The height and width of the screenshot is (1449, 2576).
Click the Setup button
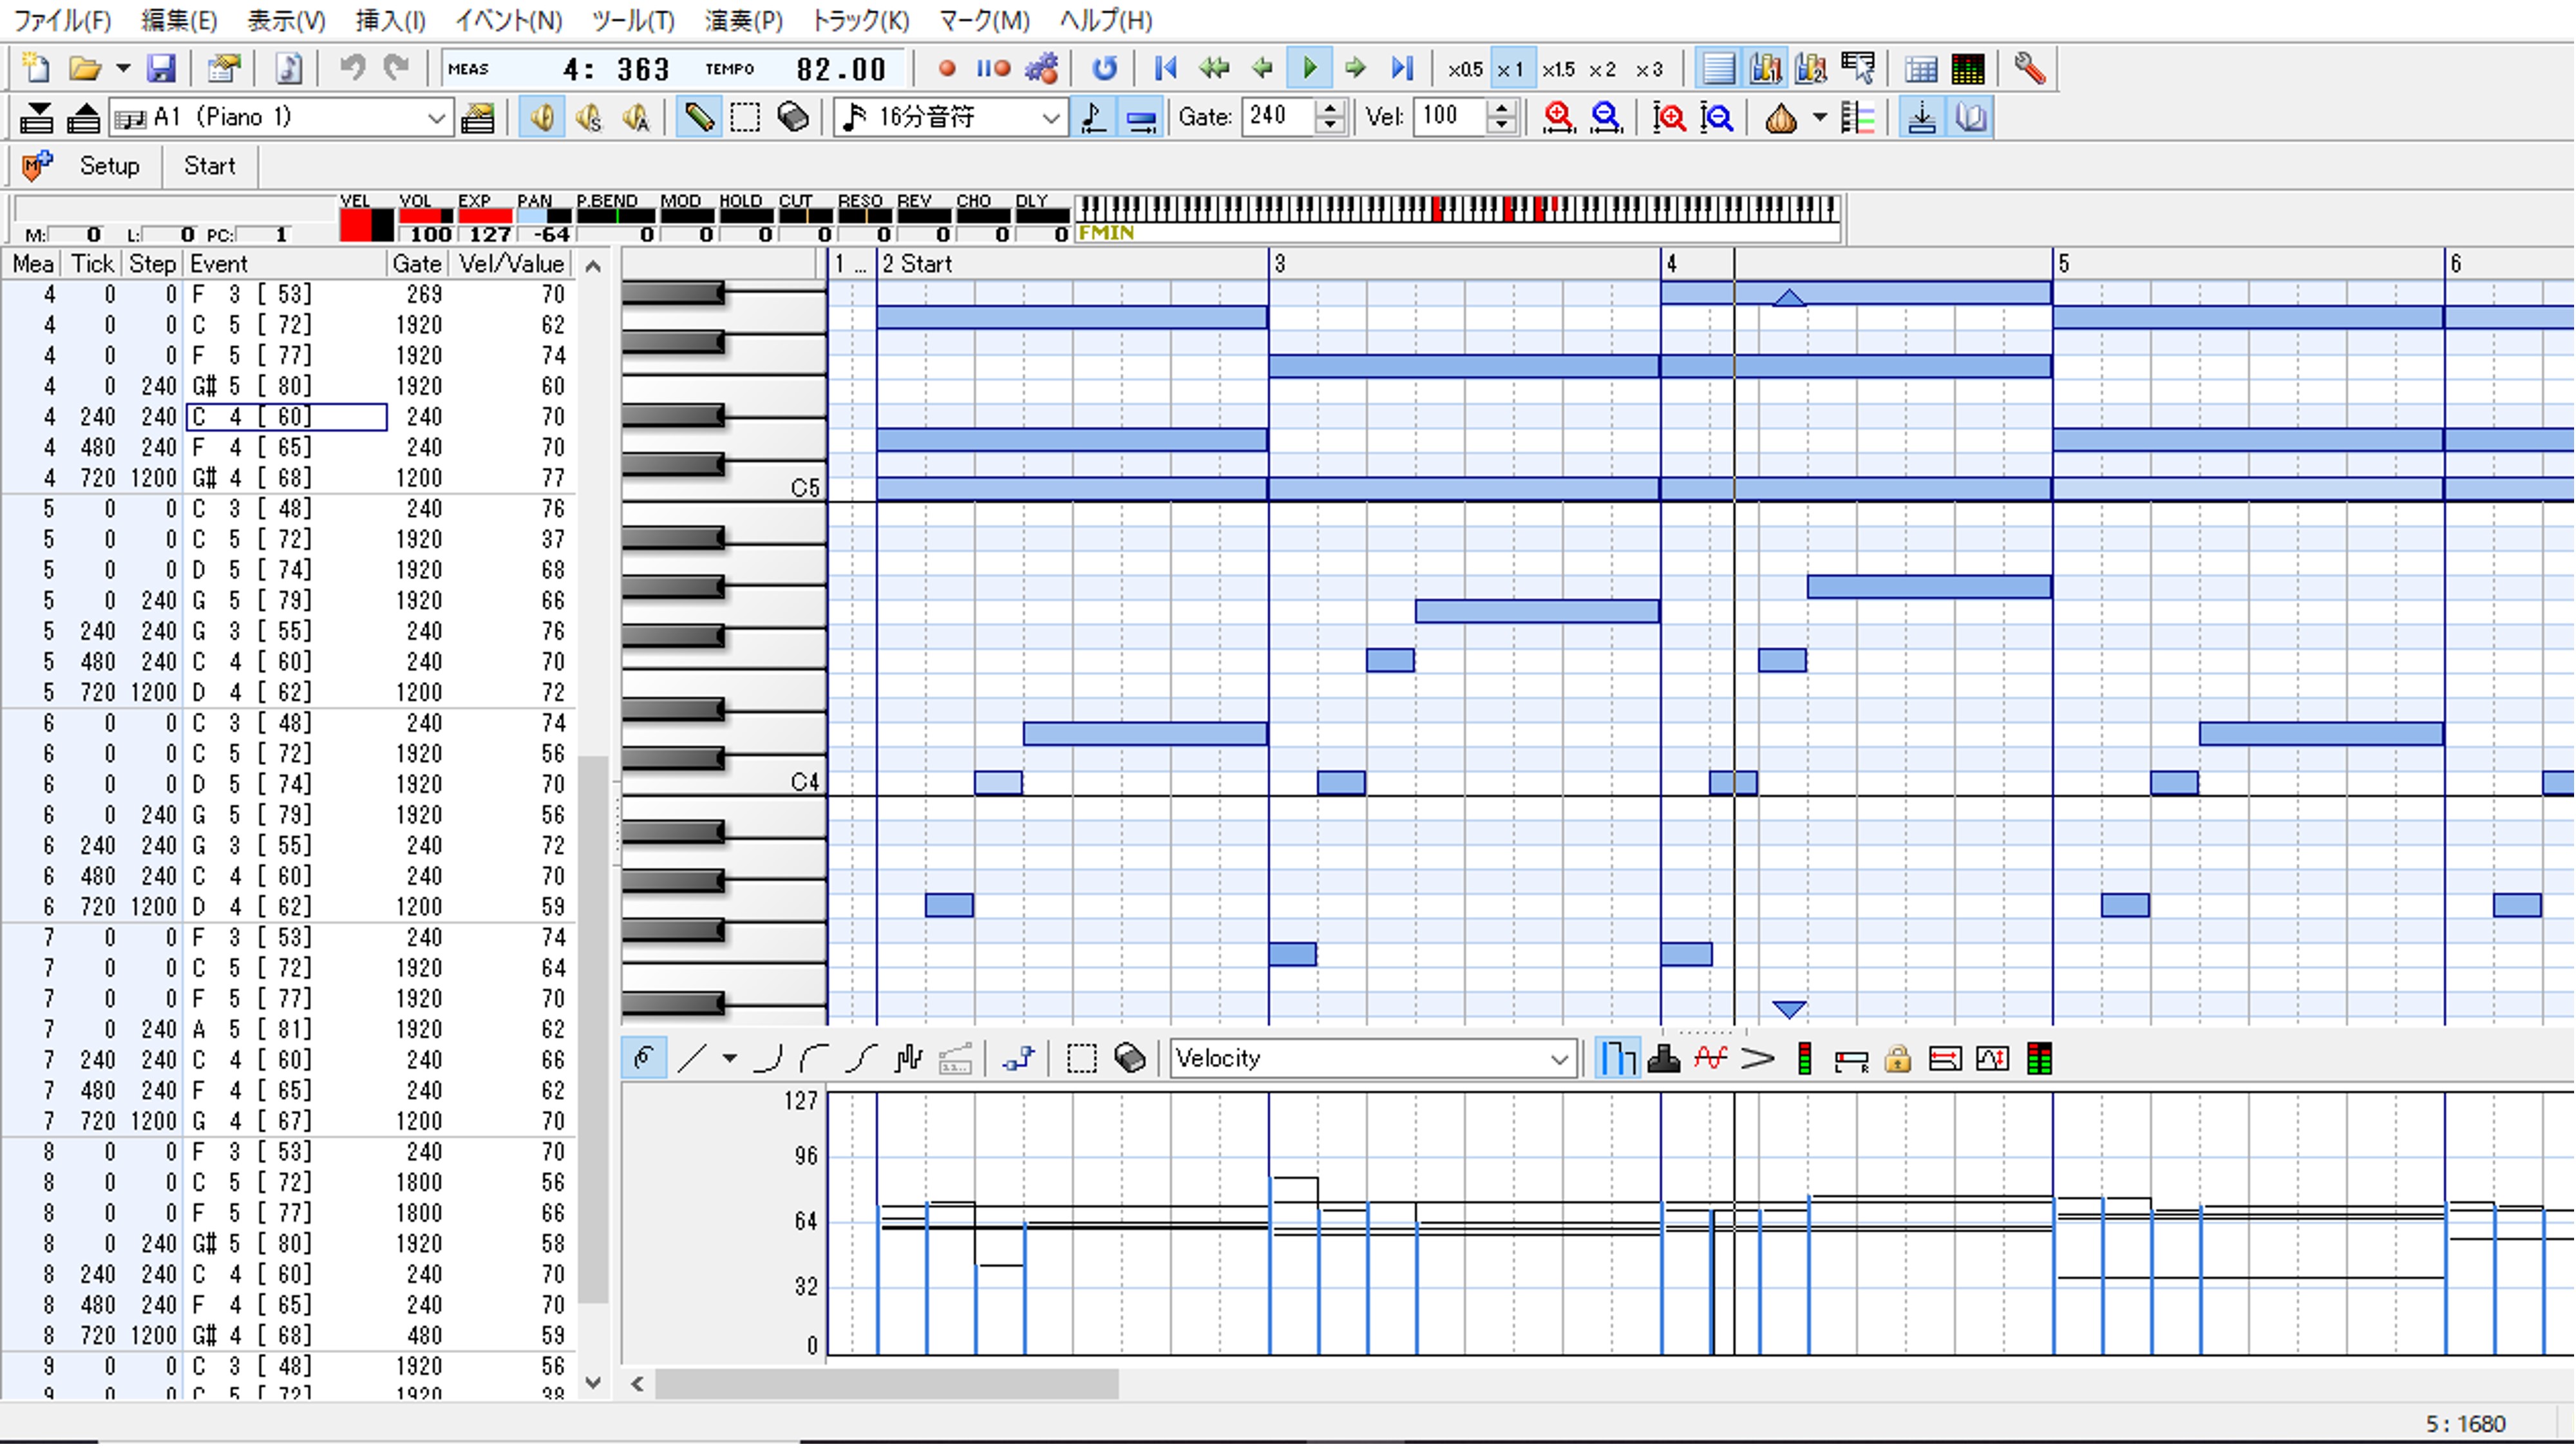tap(109, 166)
